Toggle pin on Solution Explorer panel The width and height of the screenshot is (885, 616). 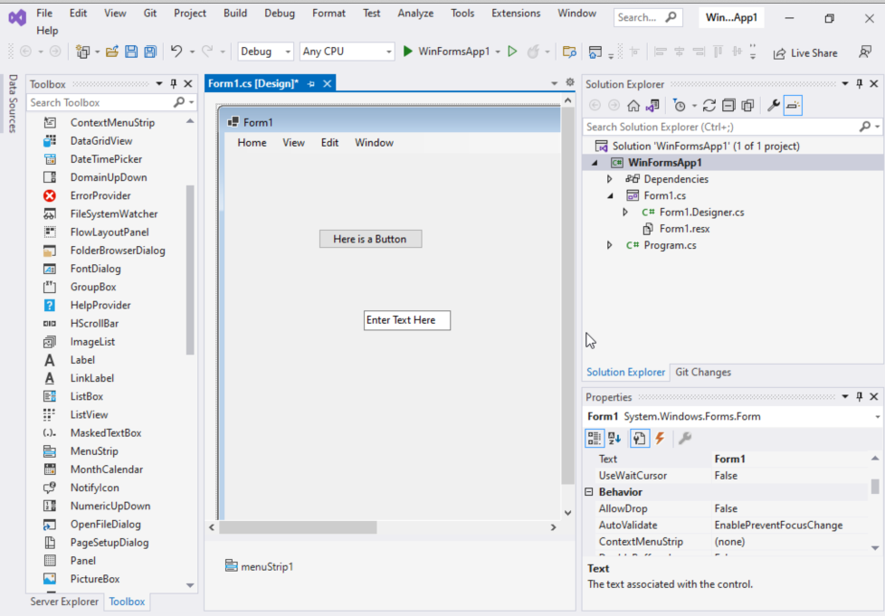tap(860, 84)
